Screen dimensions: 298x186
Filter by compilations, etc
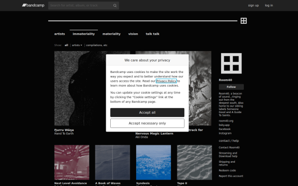pyautogui.click(x=96, y=45)
